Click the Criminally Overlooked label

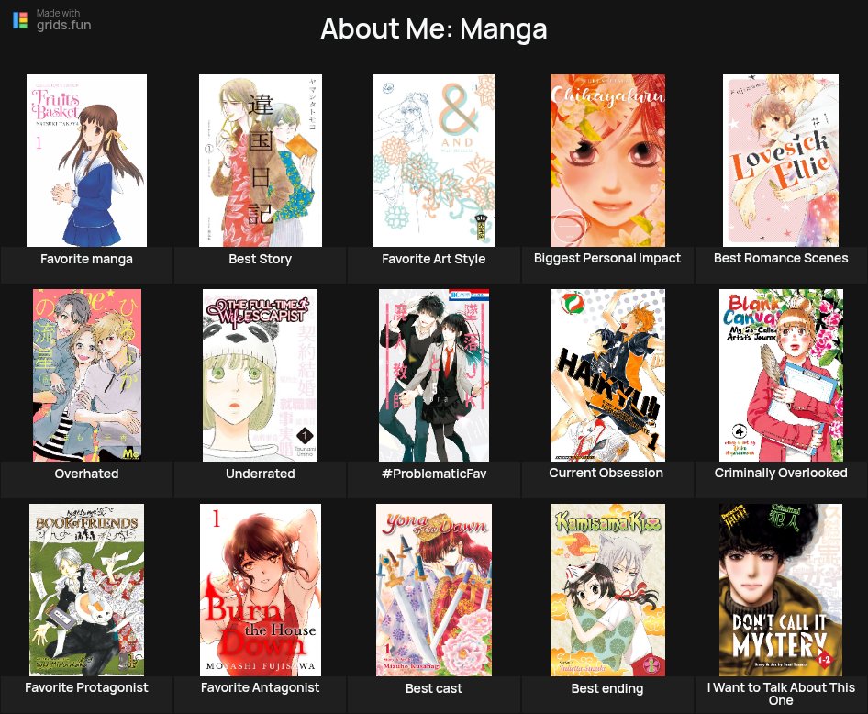[780, 473]
